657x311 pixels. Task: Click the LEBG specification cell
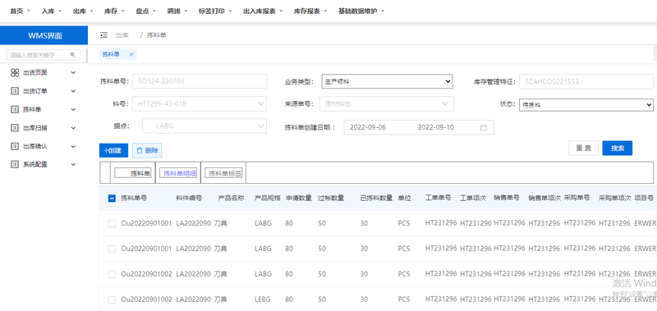pos(263,300)
